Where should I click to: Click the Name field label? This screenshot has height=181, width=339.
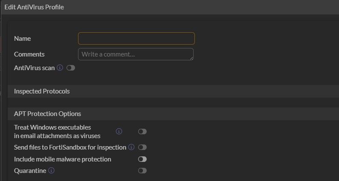click(x=22, y=39)
